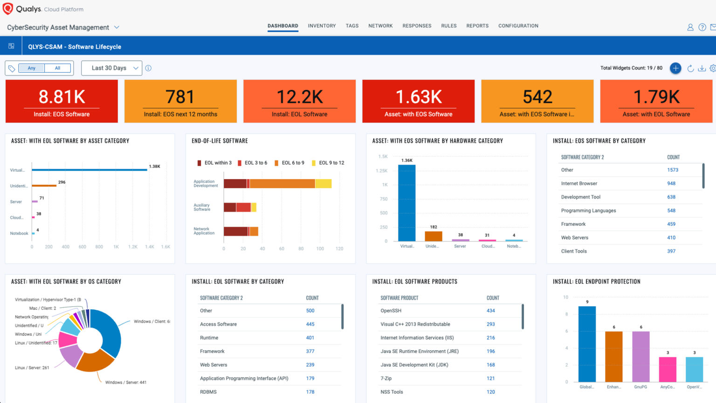Open the Last 30 Days dropdown

111,68
